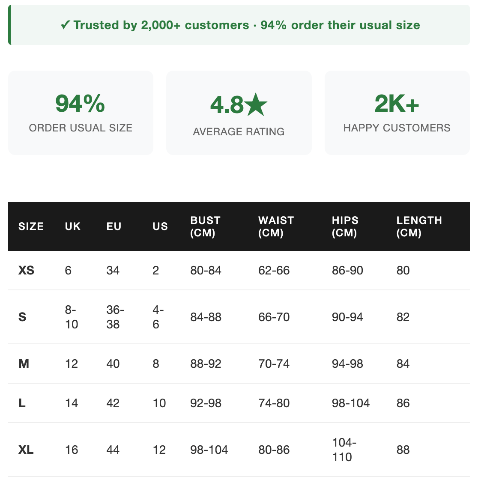Click the 88-92 bust value for M
This screenshot has height=477, width=484.
[x=206, y=364]
